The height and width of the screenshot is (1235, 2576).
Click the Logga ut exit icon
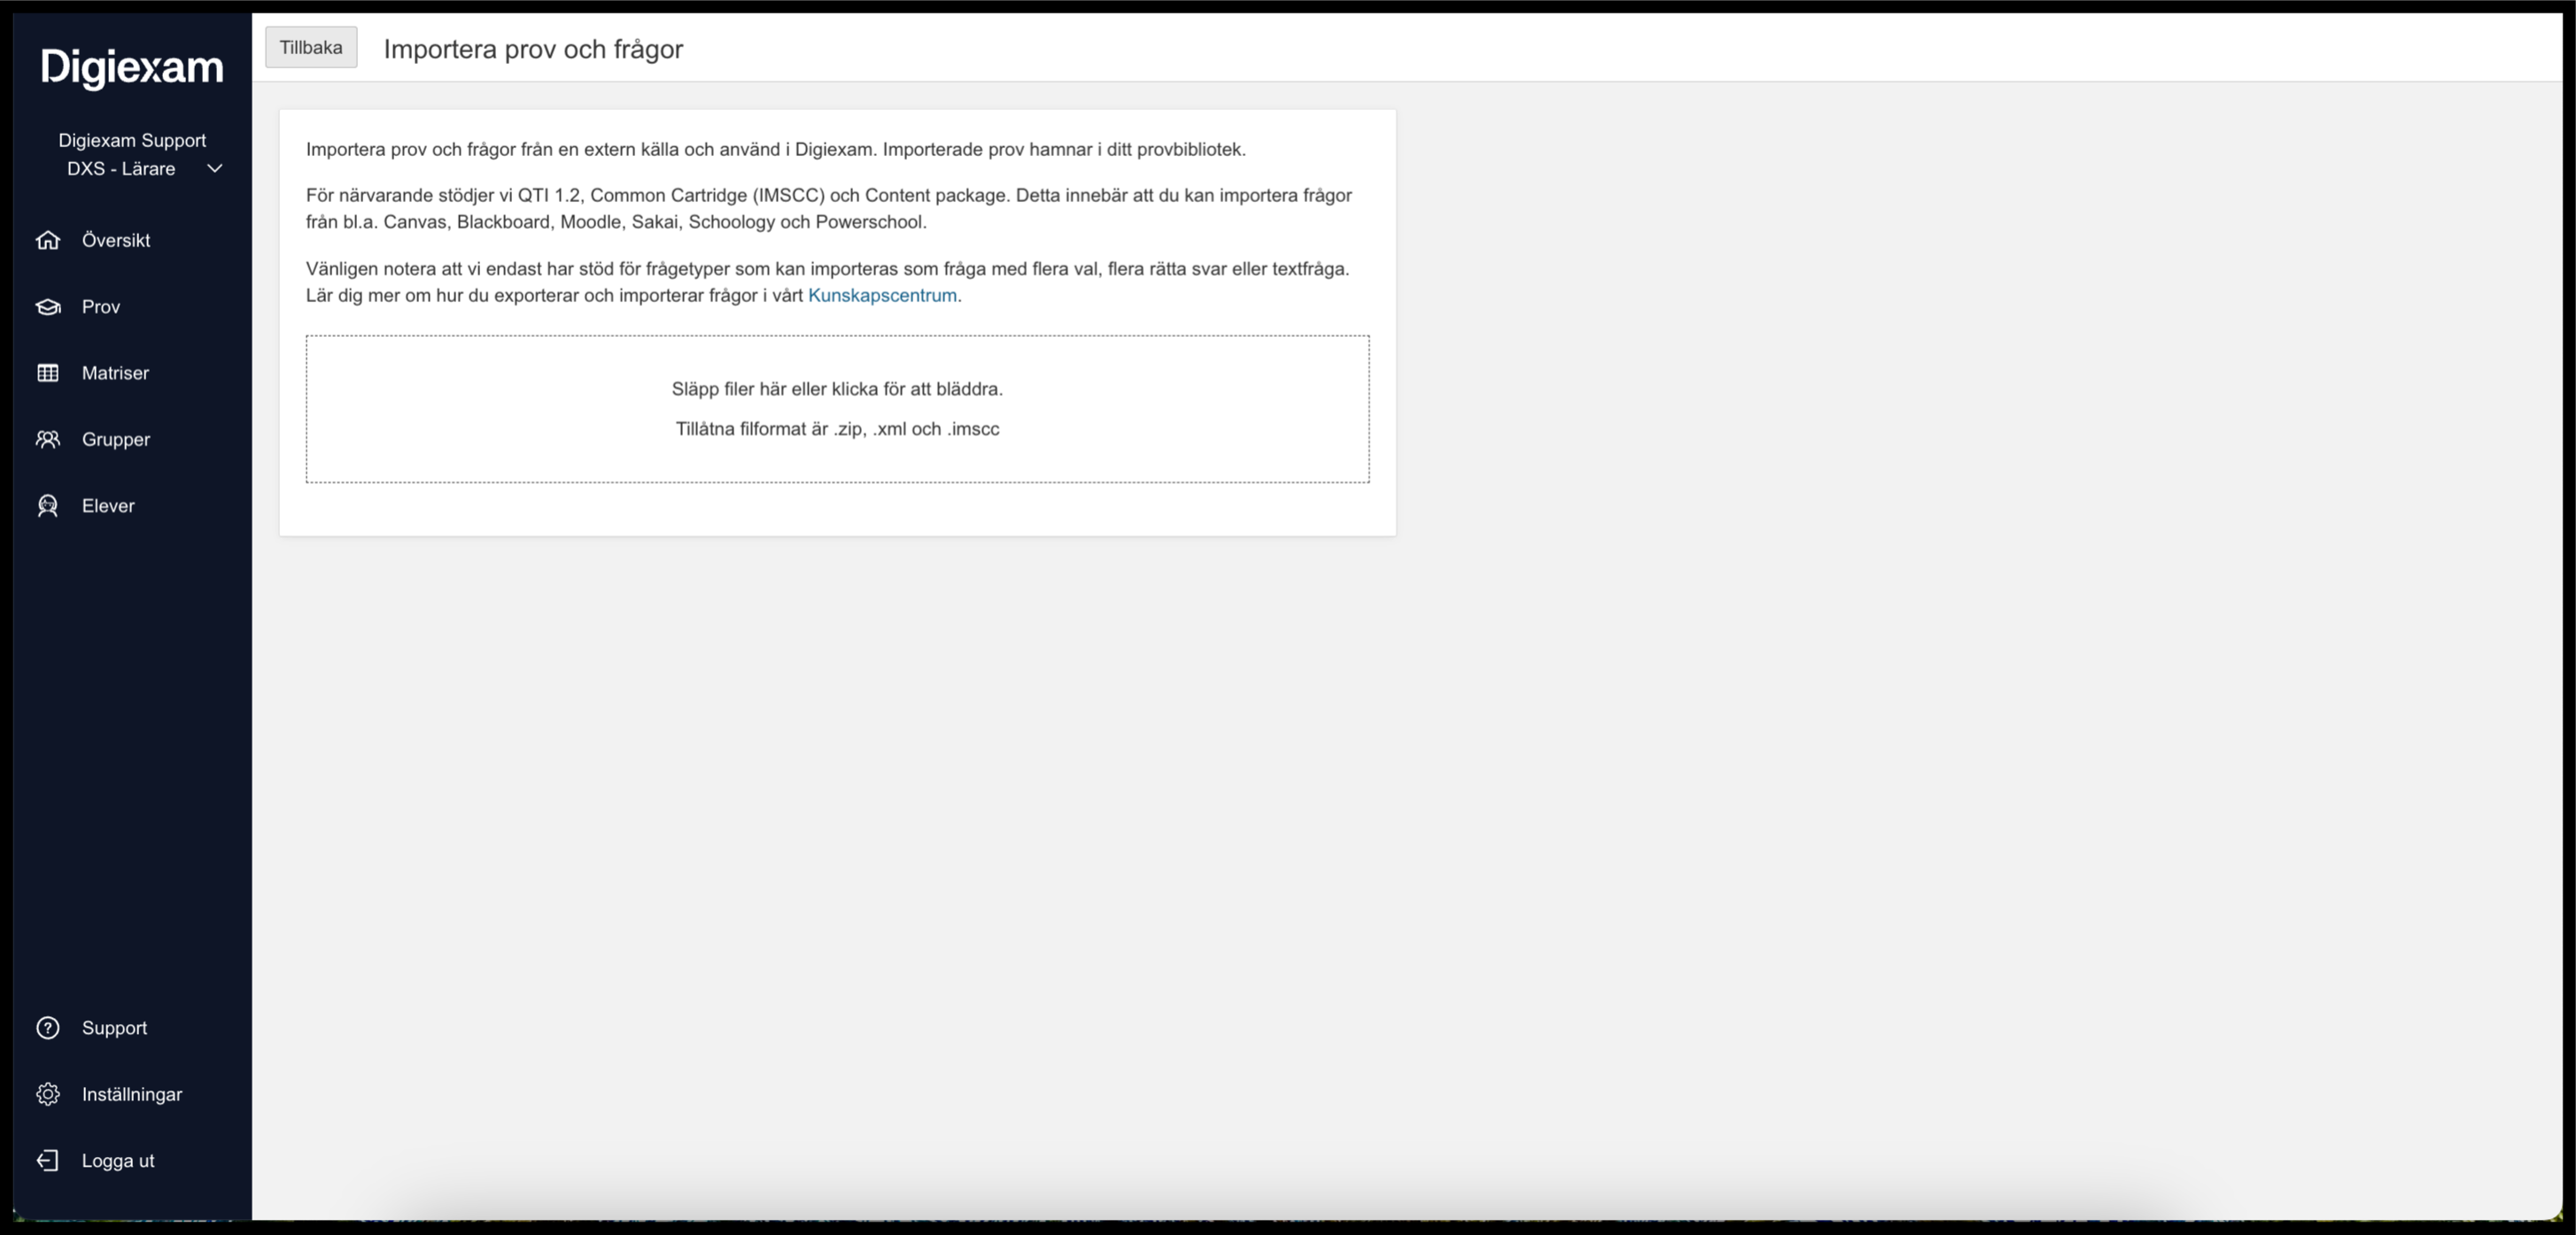click(48, 1160)
